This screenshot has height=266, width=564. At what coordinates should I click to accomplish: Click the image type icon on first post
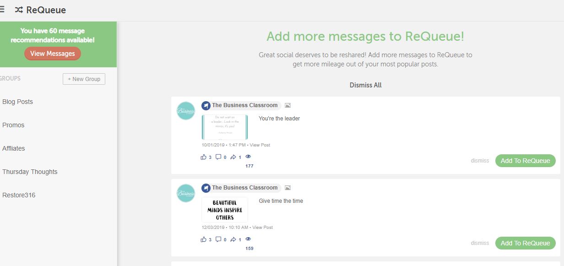point(287,105)
